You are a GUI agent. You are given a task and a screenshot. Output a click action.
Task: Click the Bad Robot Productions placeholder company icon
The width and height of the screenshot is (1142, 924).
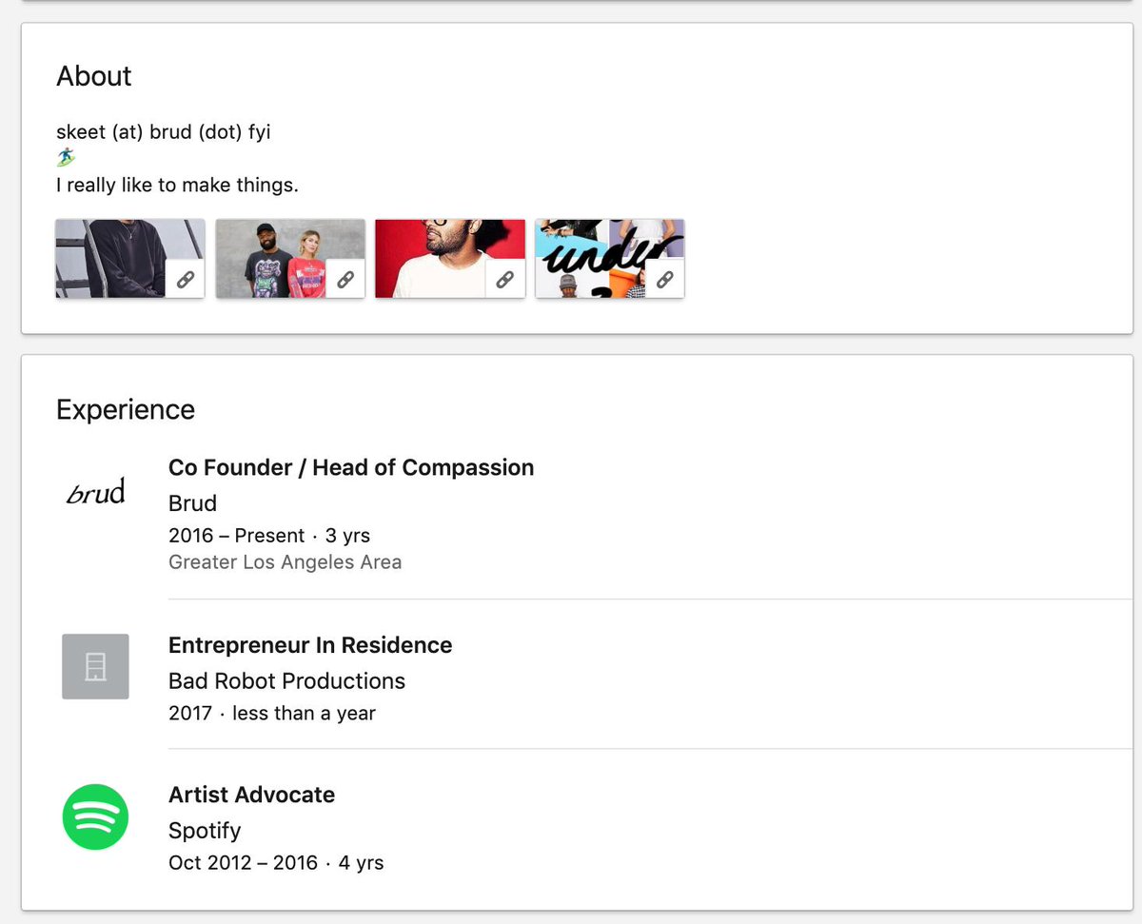(x=95, y=666)
